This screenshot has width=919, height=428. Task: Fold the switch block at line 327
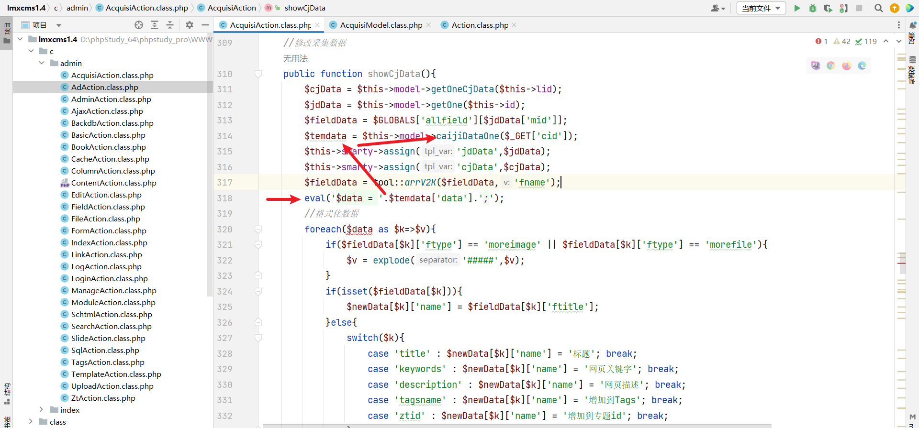pyautogui.click(x=258, y=338)
